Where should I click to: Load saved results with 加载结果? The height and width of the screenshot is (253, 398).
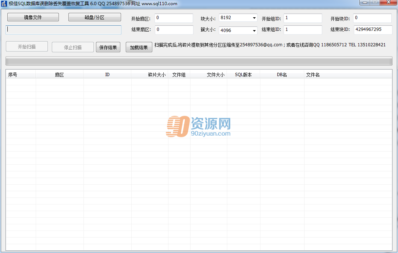point(139,47)
